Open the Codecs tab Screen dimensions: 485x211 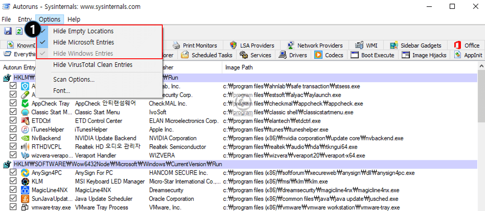(329, 55)
